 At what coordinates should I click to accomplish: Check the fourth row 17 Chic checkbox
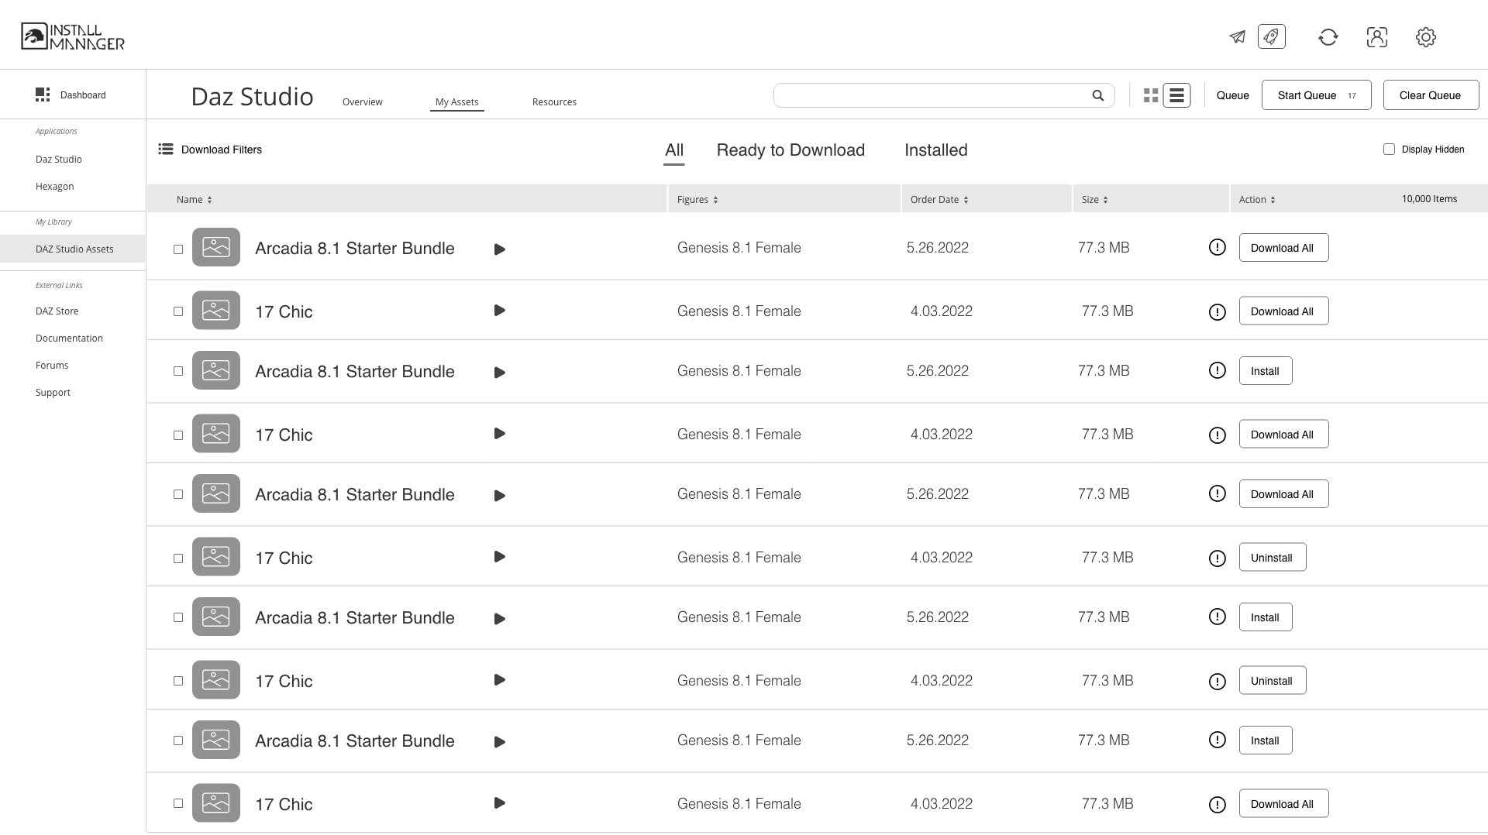178,435
